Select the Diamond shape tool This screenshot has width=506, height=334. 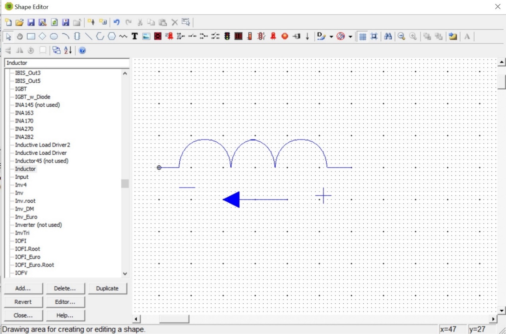click(x=43, y=37)
